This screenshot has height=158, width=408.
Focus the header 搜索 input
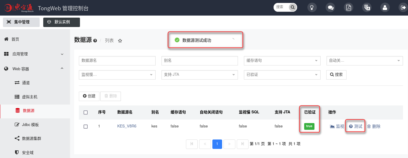281,7
